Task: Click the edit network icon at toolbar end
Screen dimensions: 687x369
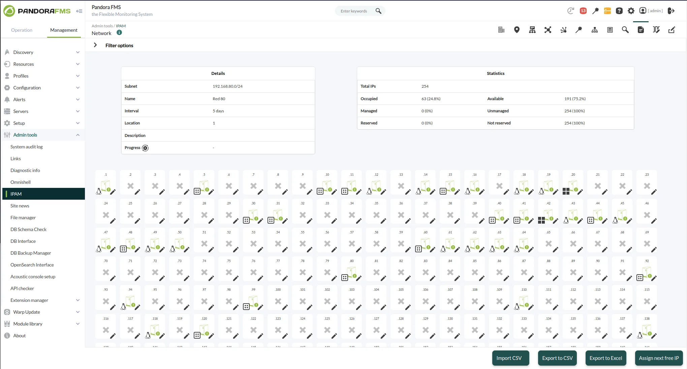Action: click(672, 30)
